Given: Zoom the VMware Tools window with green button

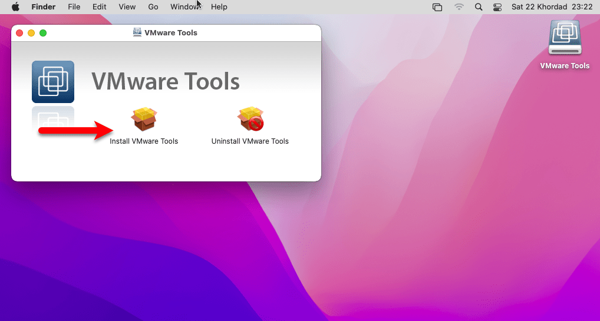Looking at the screenshot, I should pos(43,33).
